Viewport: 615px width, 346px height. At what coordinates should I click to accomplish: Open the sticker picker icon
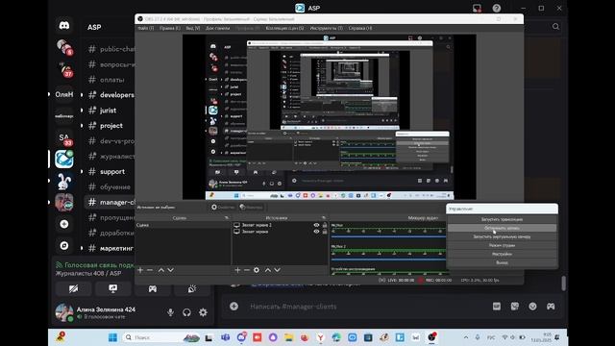[x=515, y=306]
